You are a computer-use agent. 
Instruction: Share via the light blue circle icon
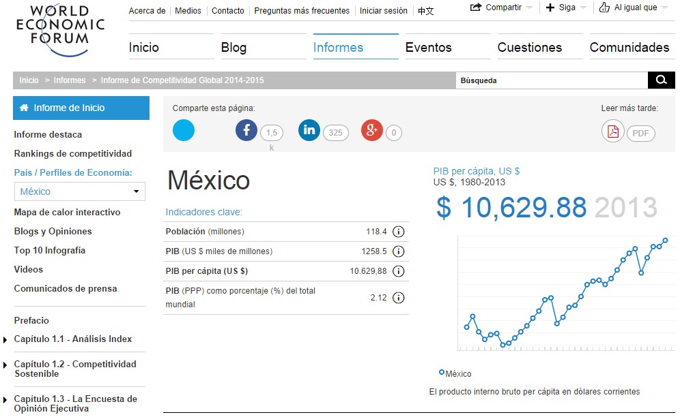(x=184, y=130)
